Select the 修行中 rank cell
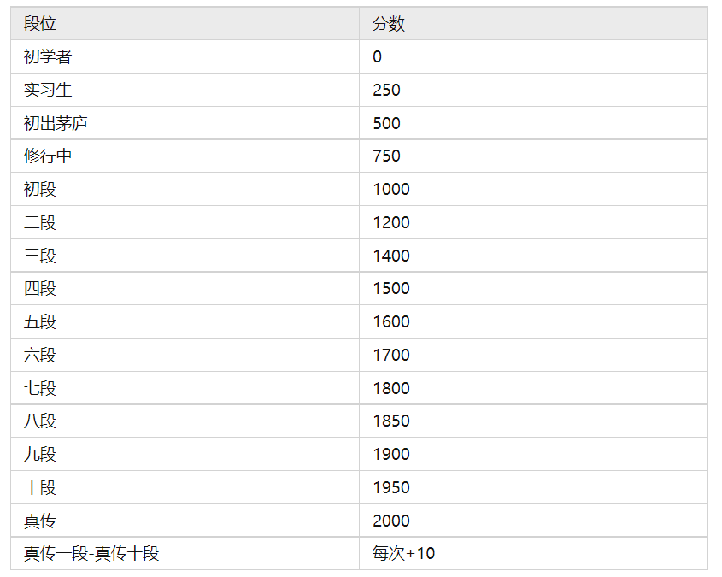 point(48,156)
